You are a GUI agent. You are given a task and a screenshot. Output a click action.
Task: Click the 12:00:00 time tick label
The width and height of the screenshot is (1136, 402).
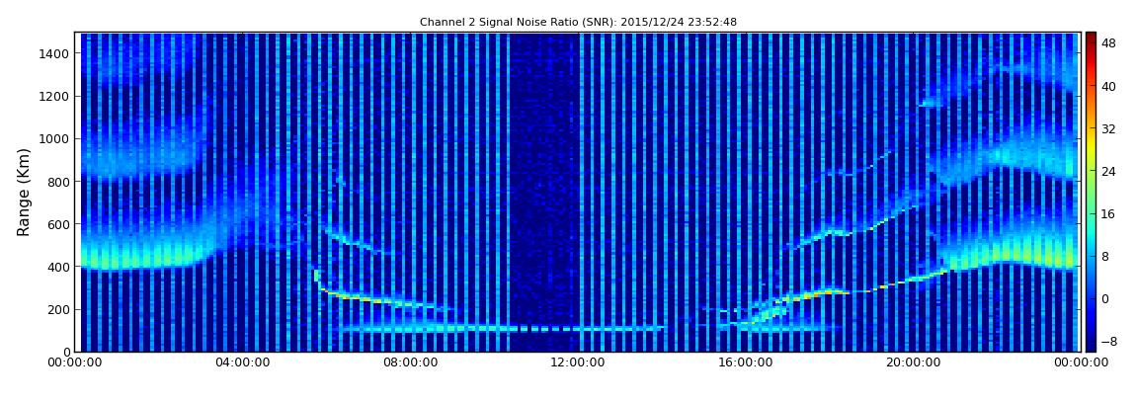pyautogui.click(x=578, y=362)
